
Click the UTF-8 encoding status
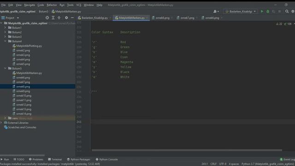tap(223, 164)
